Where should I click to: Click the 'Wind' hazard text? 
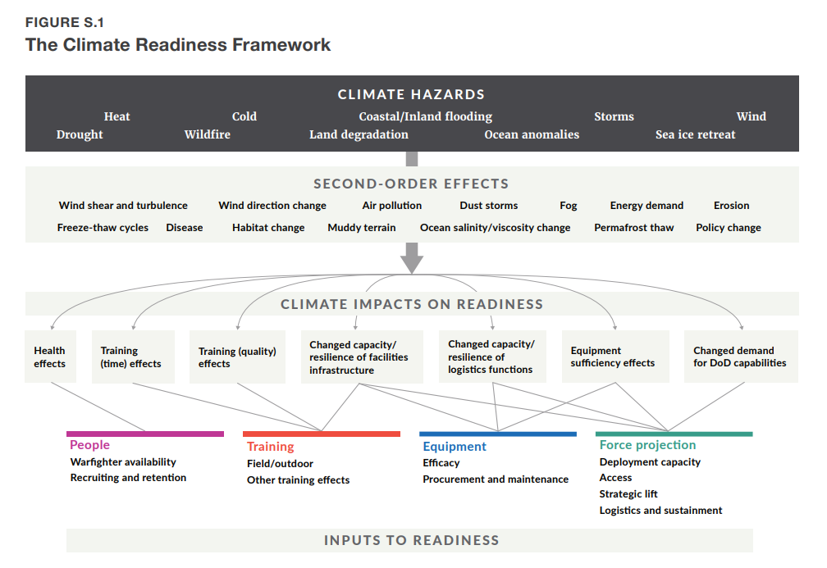click(x=751, y=116)
